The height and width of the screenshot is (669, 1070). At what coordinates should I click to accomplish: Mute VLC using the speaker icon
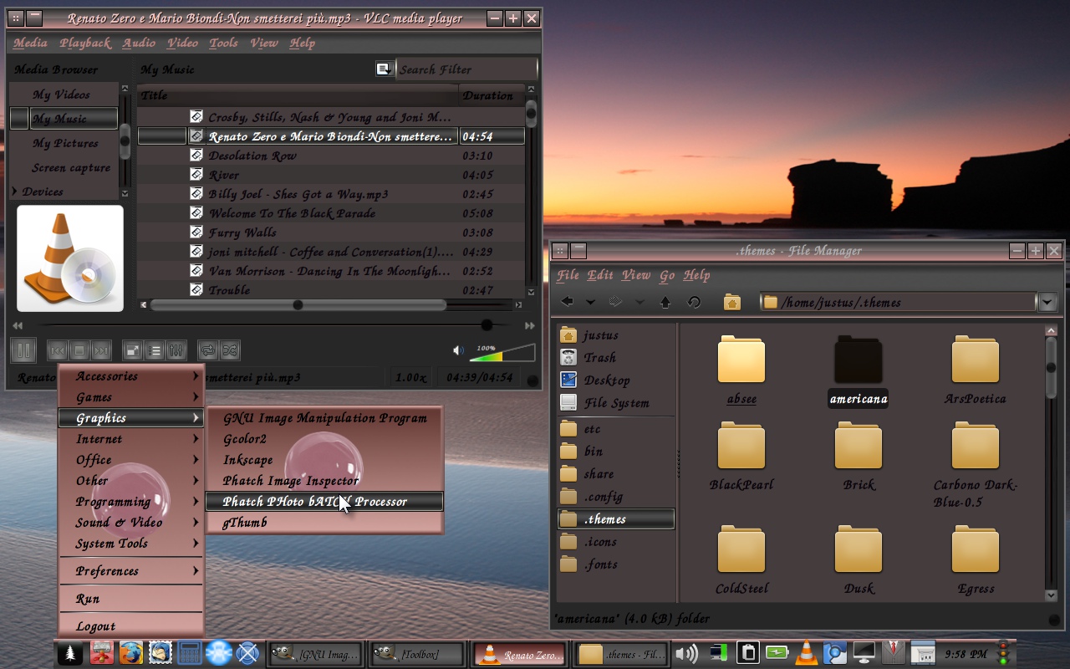[458, 350]
